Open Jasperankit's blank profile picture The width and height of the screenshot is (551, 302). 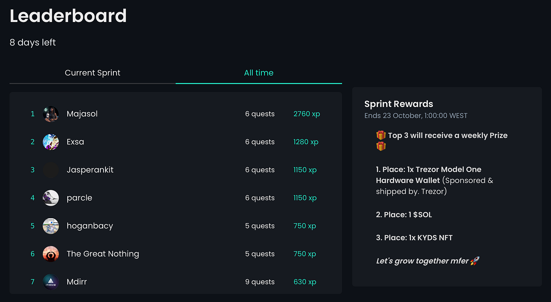(50, 169)
